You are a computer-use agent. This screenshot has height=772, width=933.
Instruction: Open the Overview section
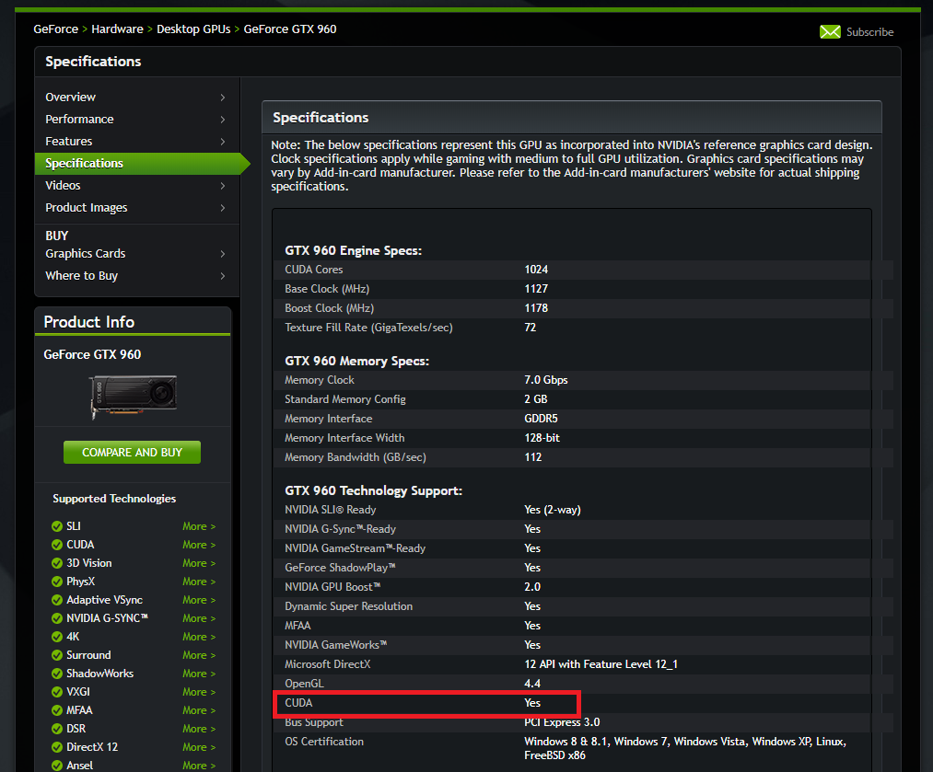(70, 97)
